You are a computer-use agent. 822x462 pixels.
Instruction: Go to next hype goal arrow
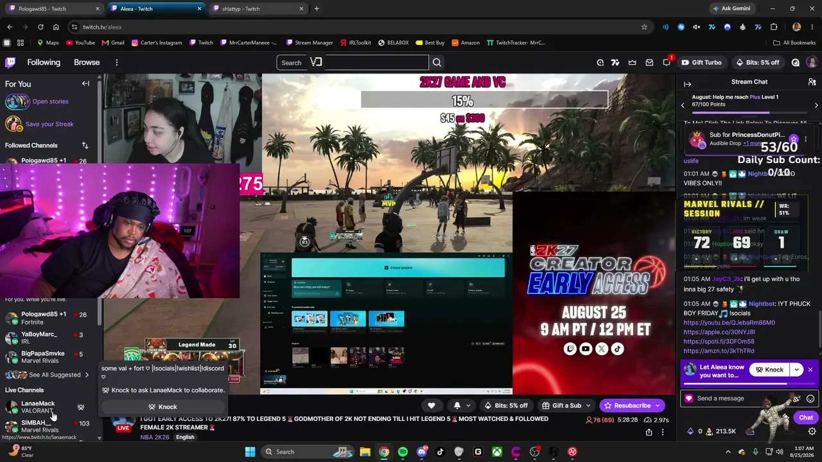(816, 105)
